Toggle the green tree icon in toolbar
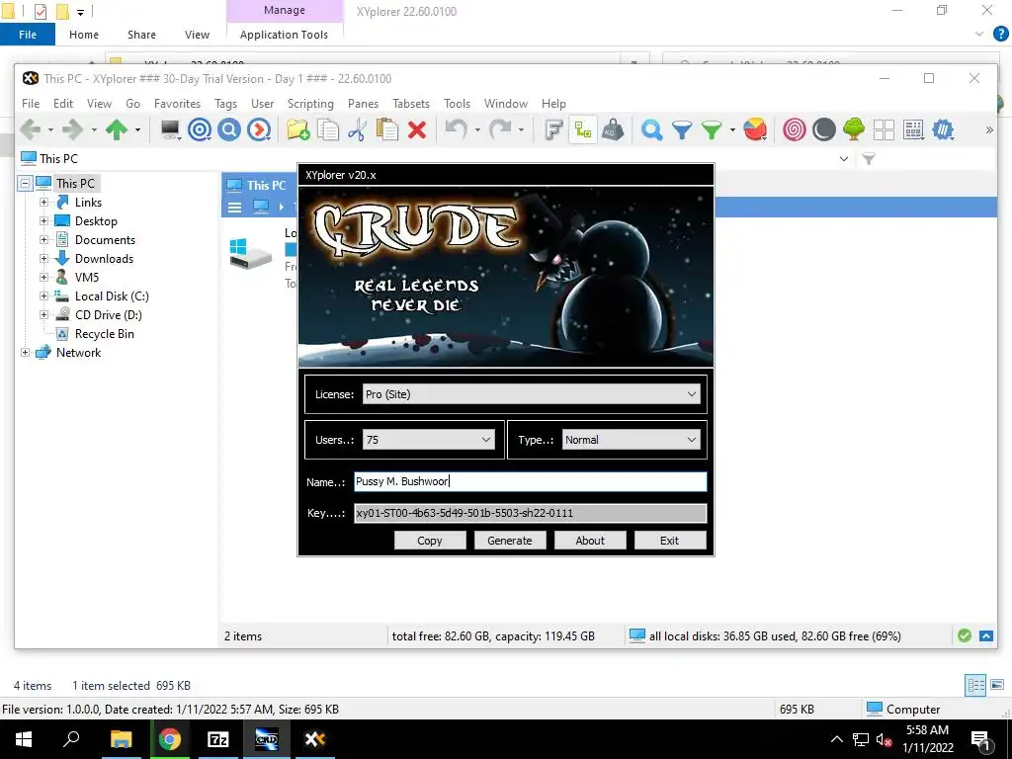This screenshot has width=1012, height=759. 853,129
